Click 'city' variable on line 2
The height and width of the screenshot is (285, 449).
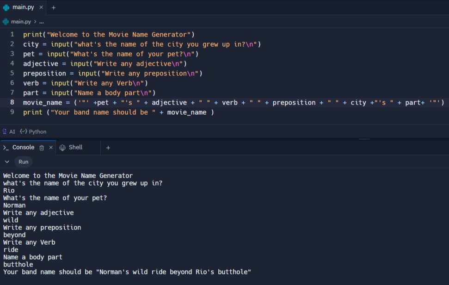click(31, 44)
